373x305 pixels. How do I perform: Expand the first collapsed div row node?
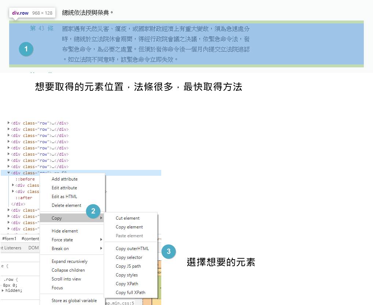pos(8,123)
